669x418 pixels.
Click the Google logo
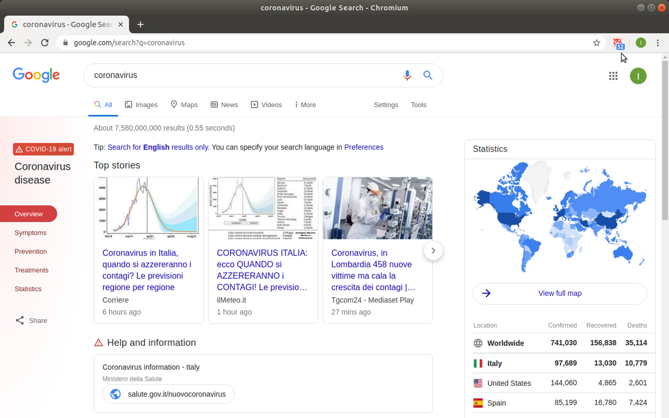pos(36,75)
